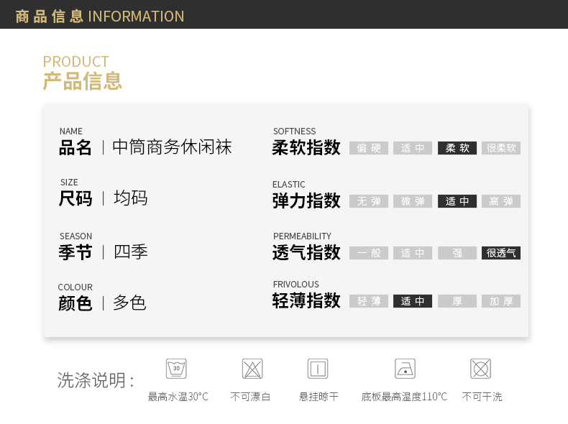Select the 厚 thickness tag

point(457,301)
